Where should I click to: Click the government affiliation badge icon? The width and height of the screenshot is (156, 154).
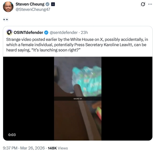[x=53, y=4]
